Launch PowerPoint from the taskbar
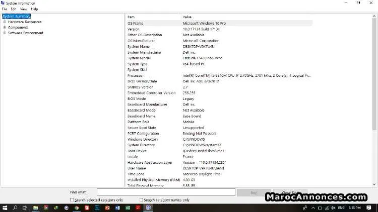 [x=107, y=207]
